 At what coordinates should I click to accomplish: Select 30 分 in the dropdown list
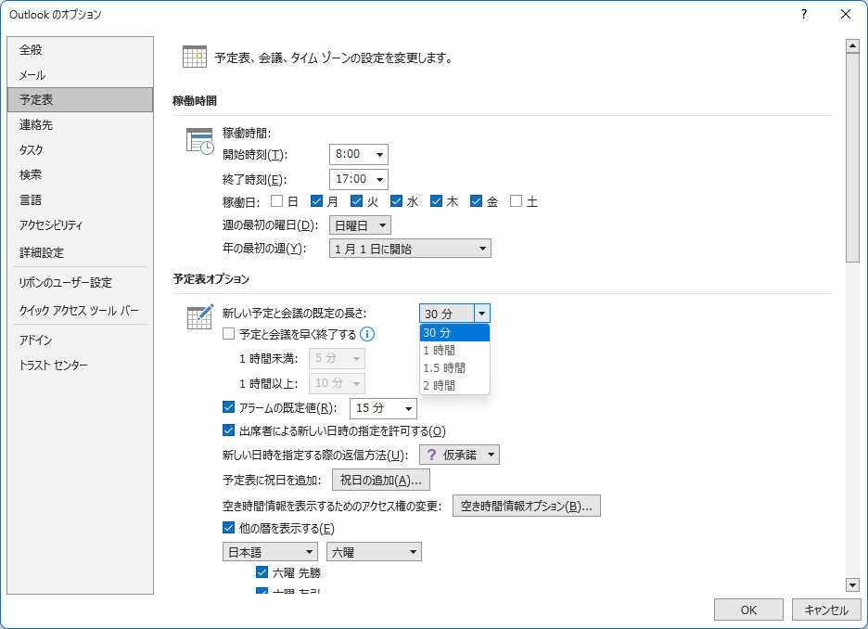(x=454, y=333)
